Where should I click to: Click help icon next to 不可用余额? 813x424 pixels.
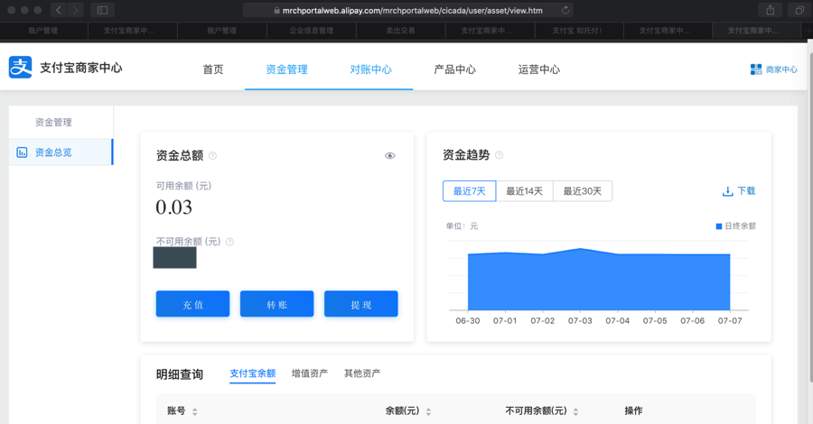[x=229, y=242]
